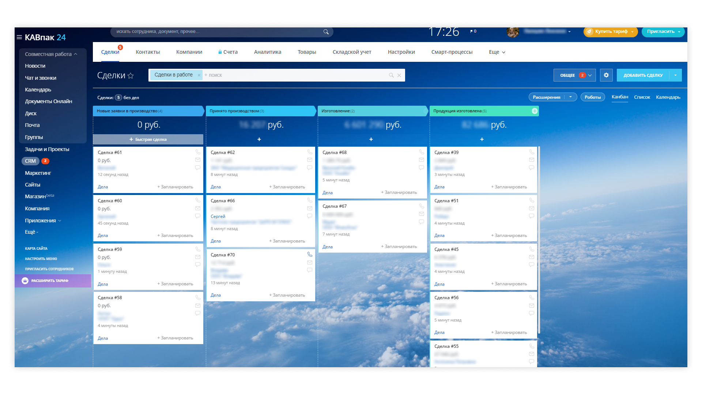Click the phone icon on Сделка #70
Image resolution: width=702 pixels, height=395 pixels.
(x=310, y=255)
